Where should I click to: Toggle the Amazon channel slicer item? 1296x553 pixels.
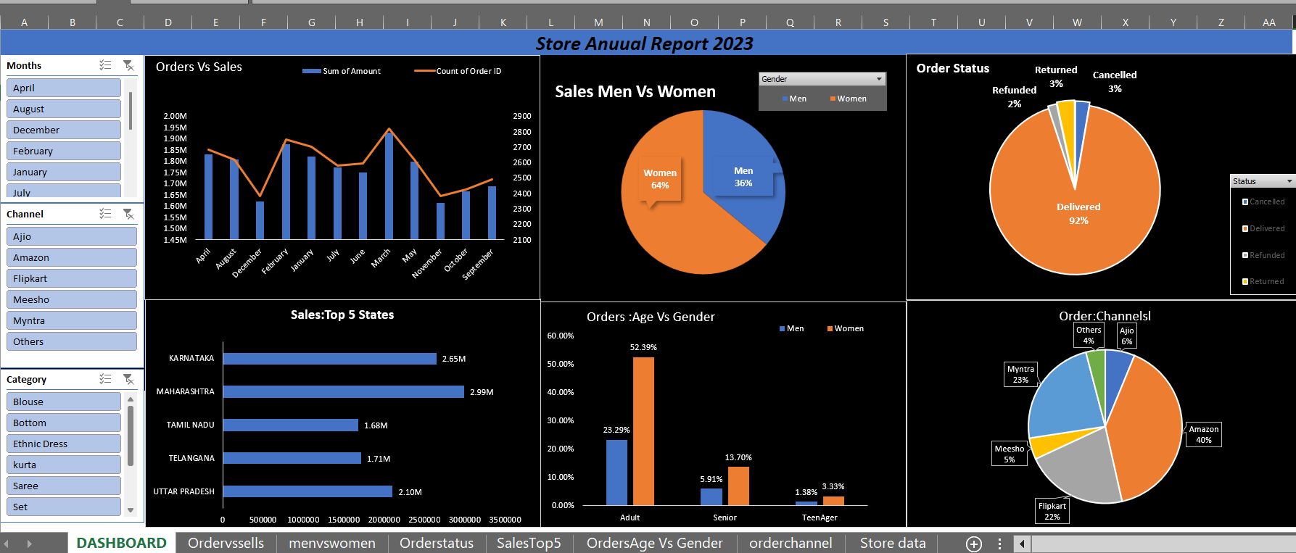(x=71, y=257)
